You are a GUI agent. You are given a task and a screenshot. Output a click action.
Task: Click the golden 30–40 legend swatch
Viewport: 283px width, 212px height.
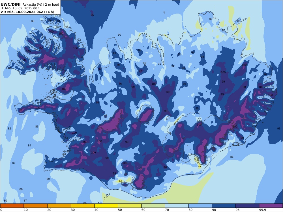click(82, 206)
